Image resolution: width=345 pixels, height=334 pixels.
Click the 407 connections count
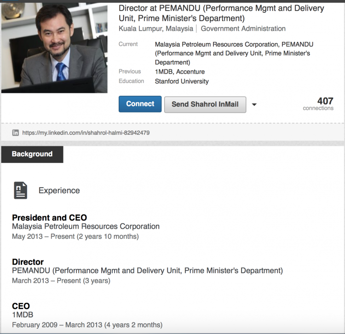click(318, 104)
